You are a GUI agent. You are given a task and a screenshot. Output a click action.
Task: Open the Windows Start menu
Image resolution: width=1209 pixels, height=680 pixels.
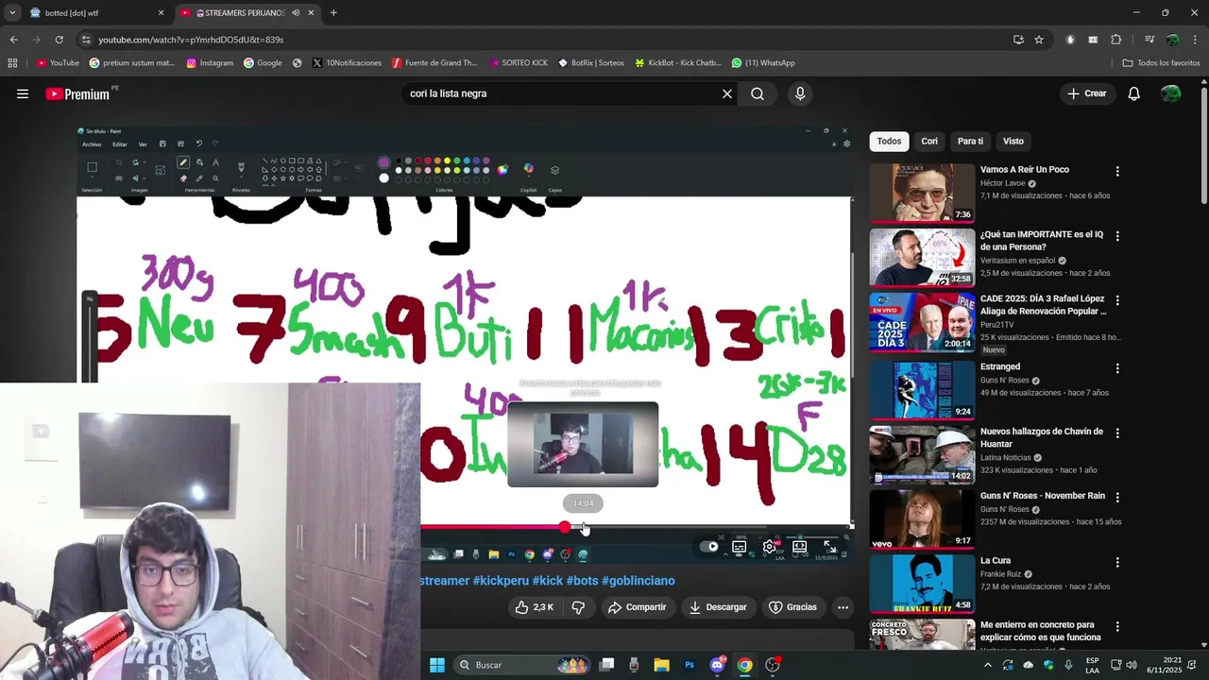pos(437,665)
